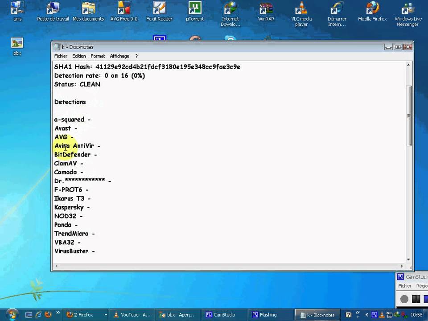Click the a-squared line
The width and height of the screenshot is (428, 321).
coord(72,119)
